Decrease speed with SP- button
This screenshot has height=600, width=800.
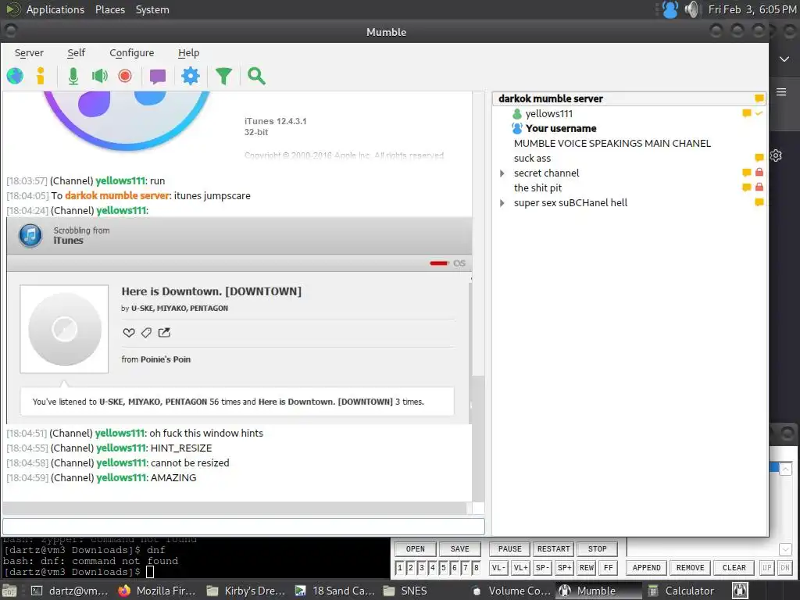[542, 568]
